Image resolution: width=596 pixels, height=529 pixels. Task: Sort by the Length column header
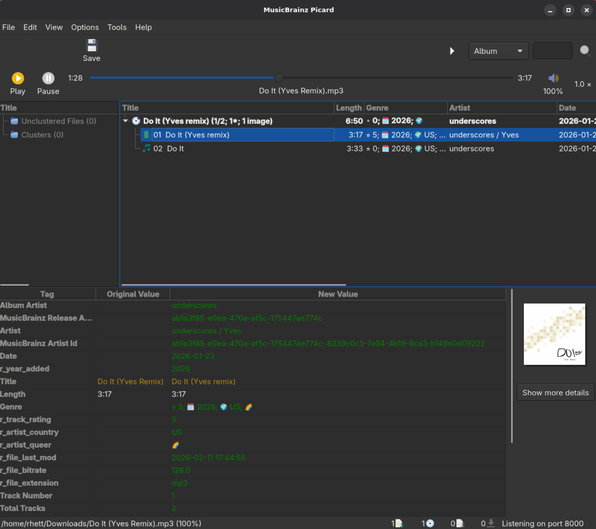[348, 108]
